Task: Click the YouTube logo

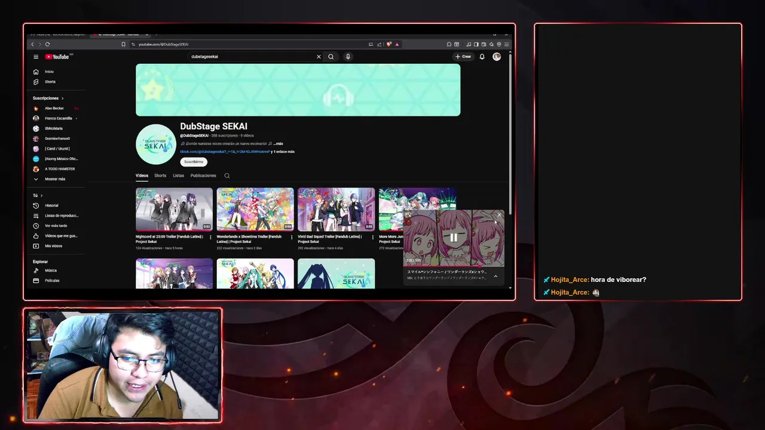Action: click(57, 57)
